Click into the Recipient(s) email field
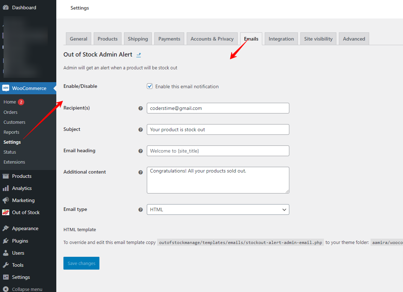The height and width of the screenshot is (292, 403). (x=218, y=108)
